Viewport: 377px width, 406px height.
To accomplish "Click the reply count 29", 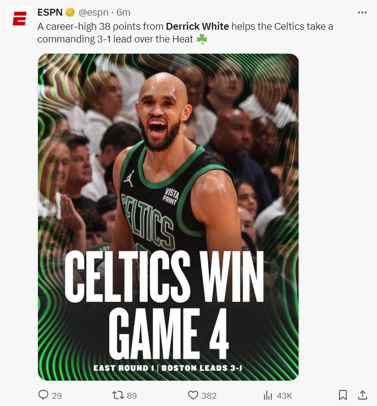I will (57, 396).
